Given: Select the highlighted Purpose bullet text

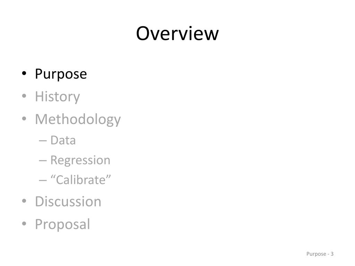Looking at the screenshot, I should pyautogui.click(x=61, y=74).
